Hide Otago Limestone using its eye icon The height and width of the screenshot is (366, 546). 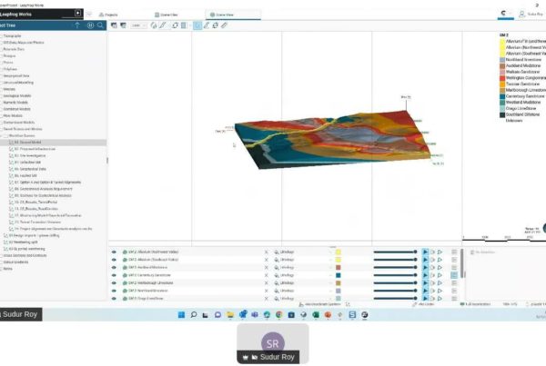[114, 299]
